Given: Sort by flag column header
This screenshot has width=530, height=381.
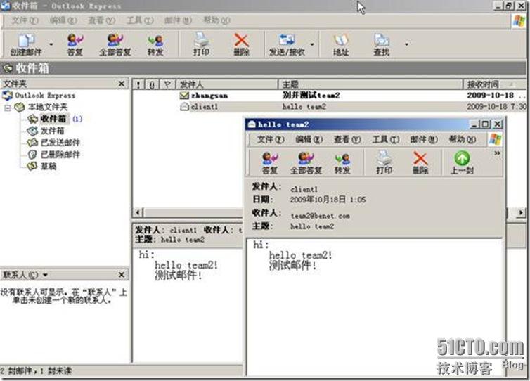Looking at the screenshot, I should [x=167, y=84].
